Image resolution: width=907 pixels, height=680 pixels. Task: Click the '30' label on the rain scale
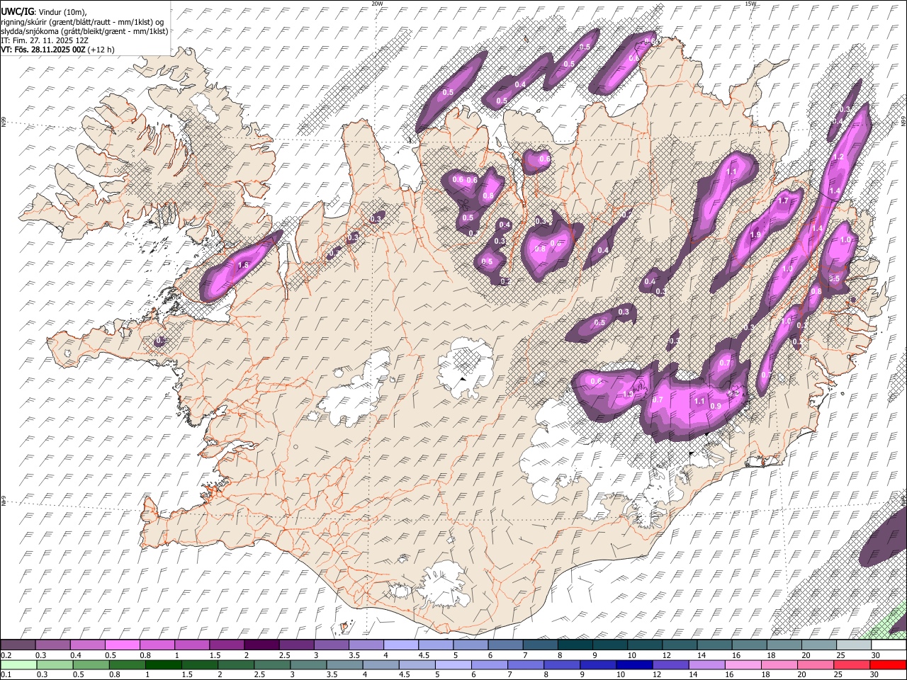(x=874, y=674)
